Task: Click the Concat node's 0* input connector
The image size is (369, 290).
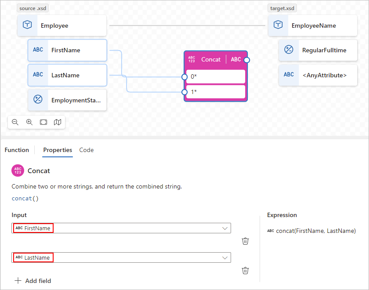Action: 184,77
